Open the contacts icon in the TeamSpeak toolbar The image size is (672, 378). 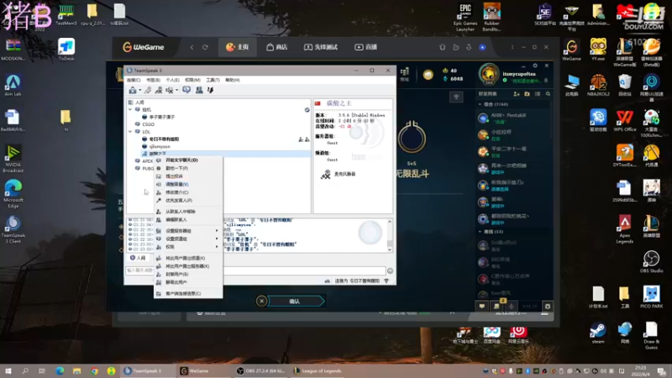[x=199, y=90]
